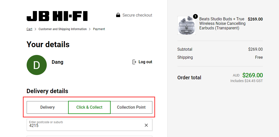Select the Delivery option

[48, 107]
